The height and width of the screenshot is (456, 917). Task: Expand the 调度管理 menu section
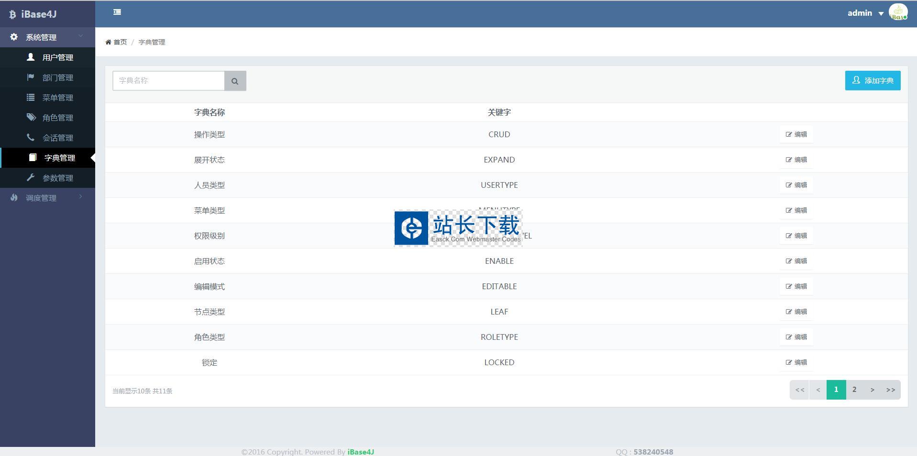tap(47, 198)
